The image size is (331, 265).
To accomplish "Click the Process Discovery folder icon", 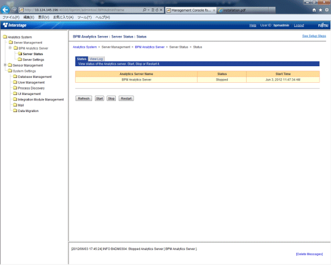I will click(x=15, y=88).
